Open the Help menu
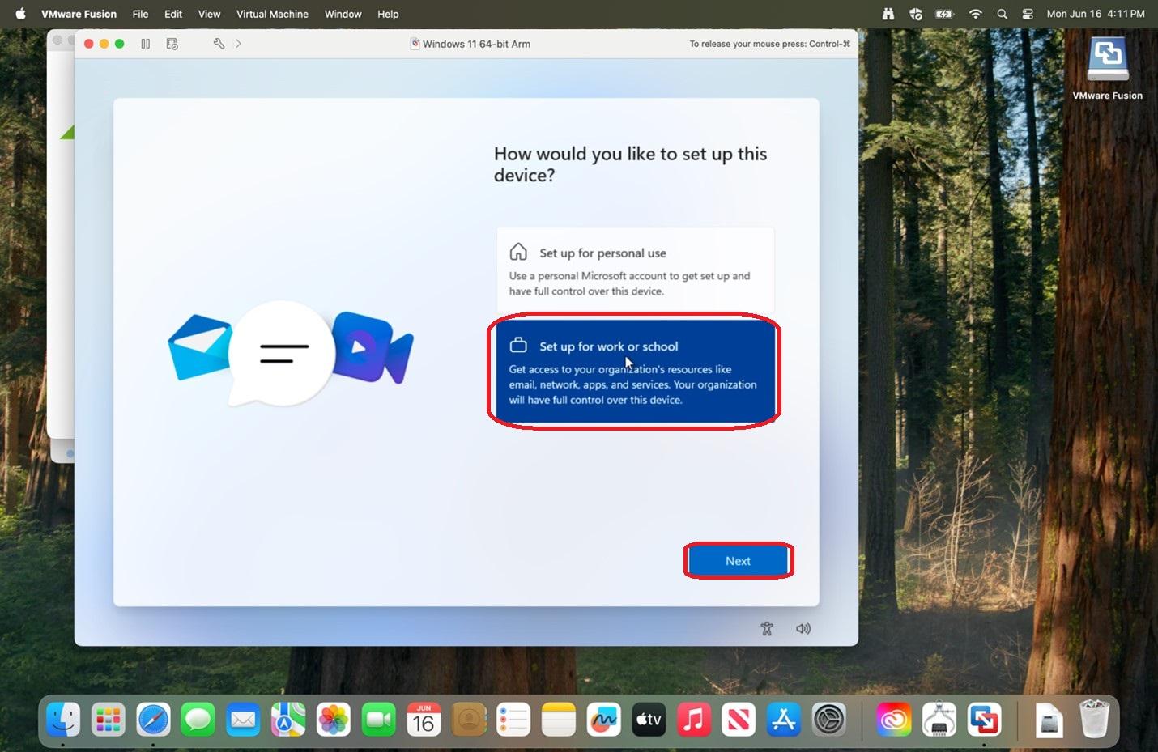 388,14
